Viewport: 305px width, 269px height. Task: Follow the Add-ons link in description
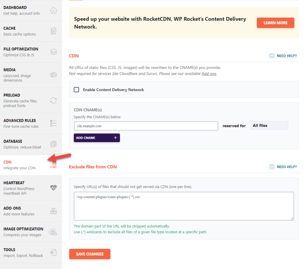[x=209, y=74]
